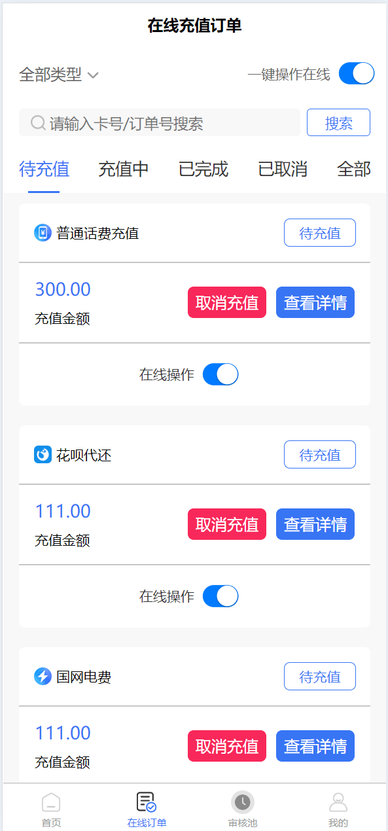Open the 已取消 tab
388x831 pixels.
tap(283, 169)
